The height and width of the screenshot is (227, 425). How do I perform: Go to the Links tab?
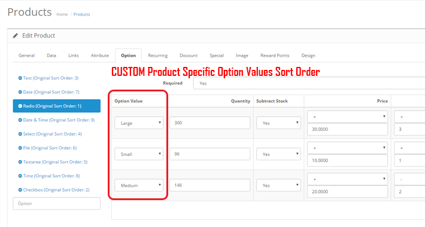pyautogui.click(x=74, y=56)
